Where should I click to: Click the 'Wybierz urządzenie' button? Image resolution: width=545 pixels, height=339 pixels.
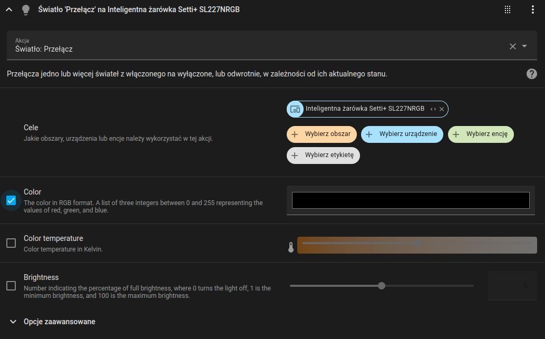click(x=402, y=134)
